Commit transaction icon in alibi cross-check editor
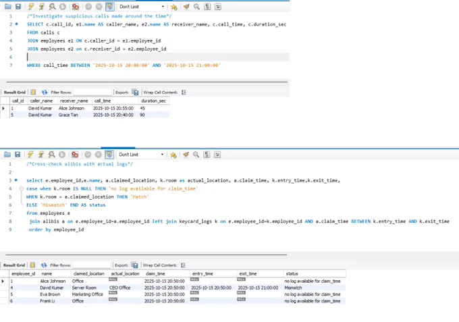This screenshot has height=322, width=459. (88, 155)
